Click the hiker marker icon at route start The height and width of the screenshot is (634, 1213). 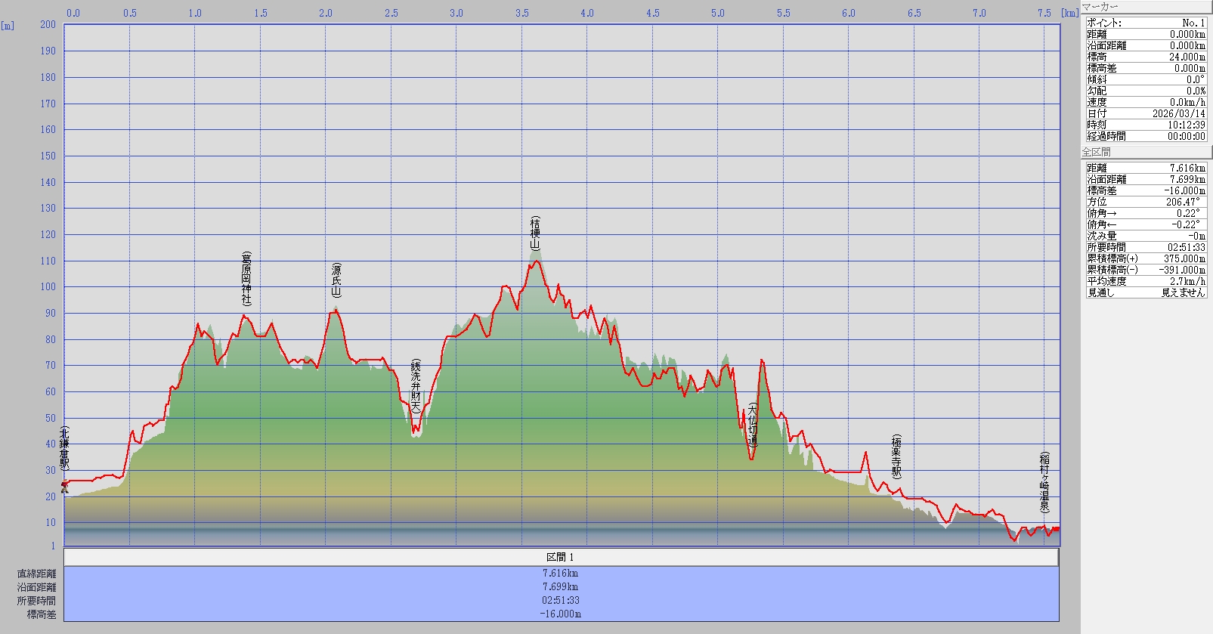click(64, 487)
